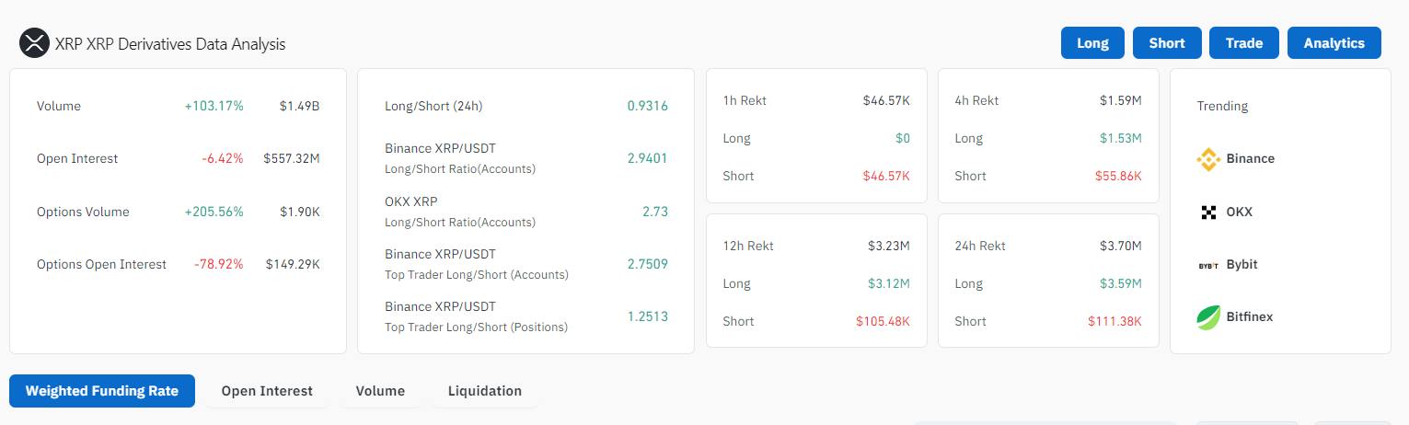
Task: Switch to the Volume tab
Action: pos(380,391)
